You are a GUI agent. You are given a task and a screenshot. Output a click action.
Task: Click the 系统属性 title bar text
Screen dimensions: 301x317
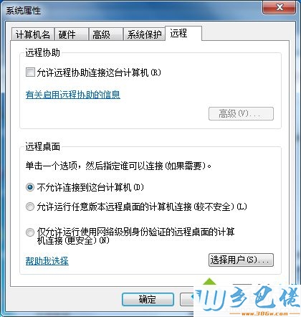24,11
